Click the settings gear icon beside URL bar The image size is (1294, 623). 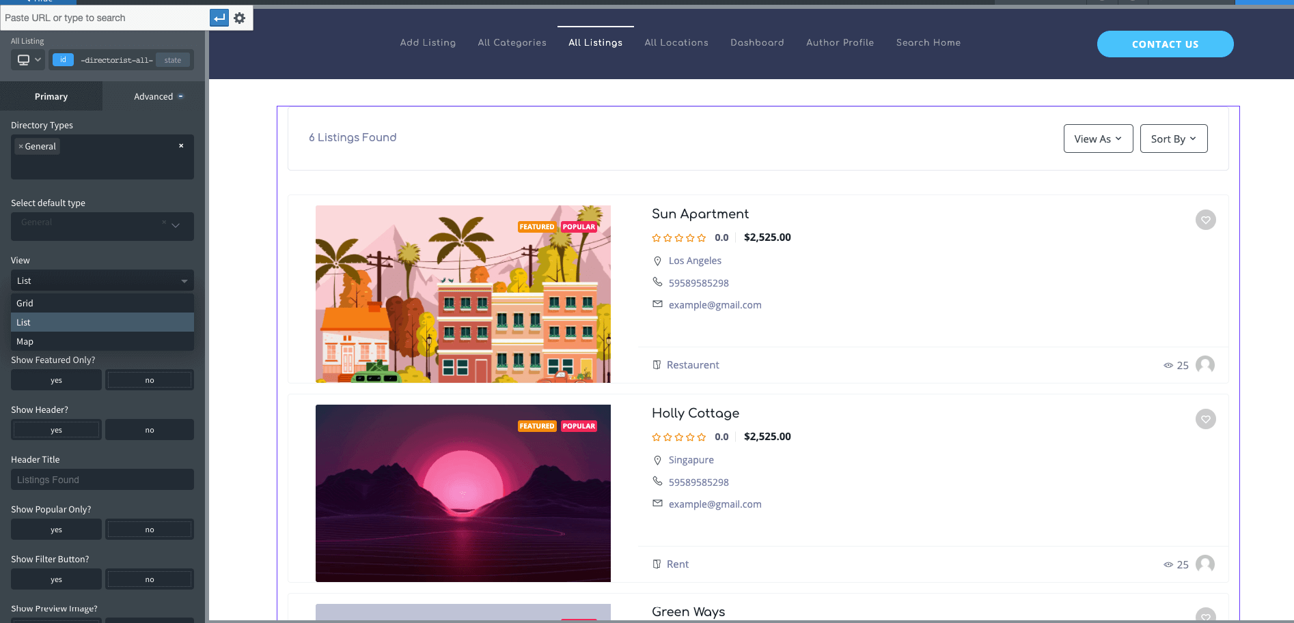point(239,18)
